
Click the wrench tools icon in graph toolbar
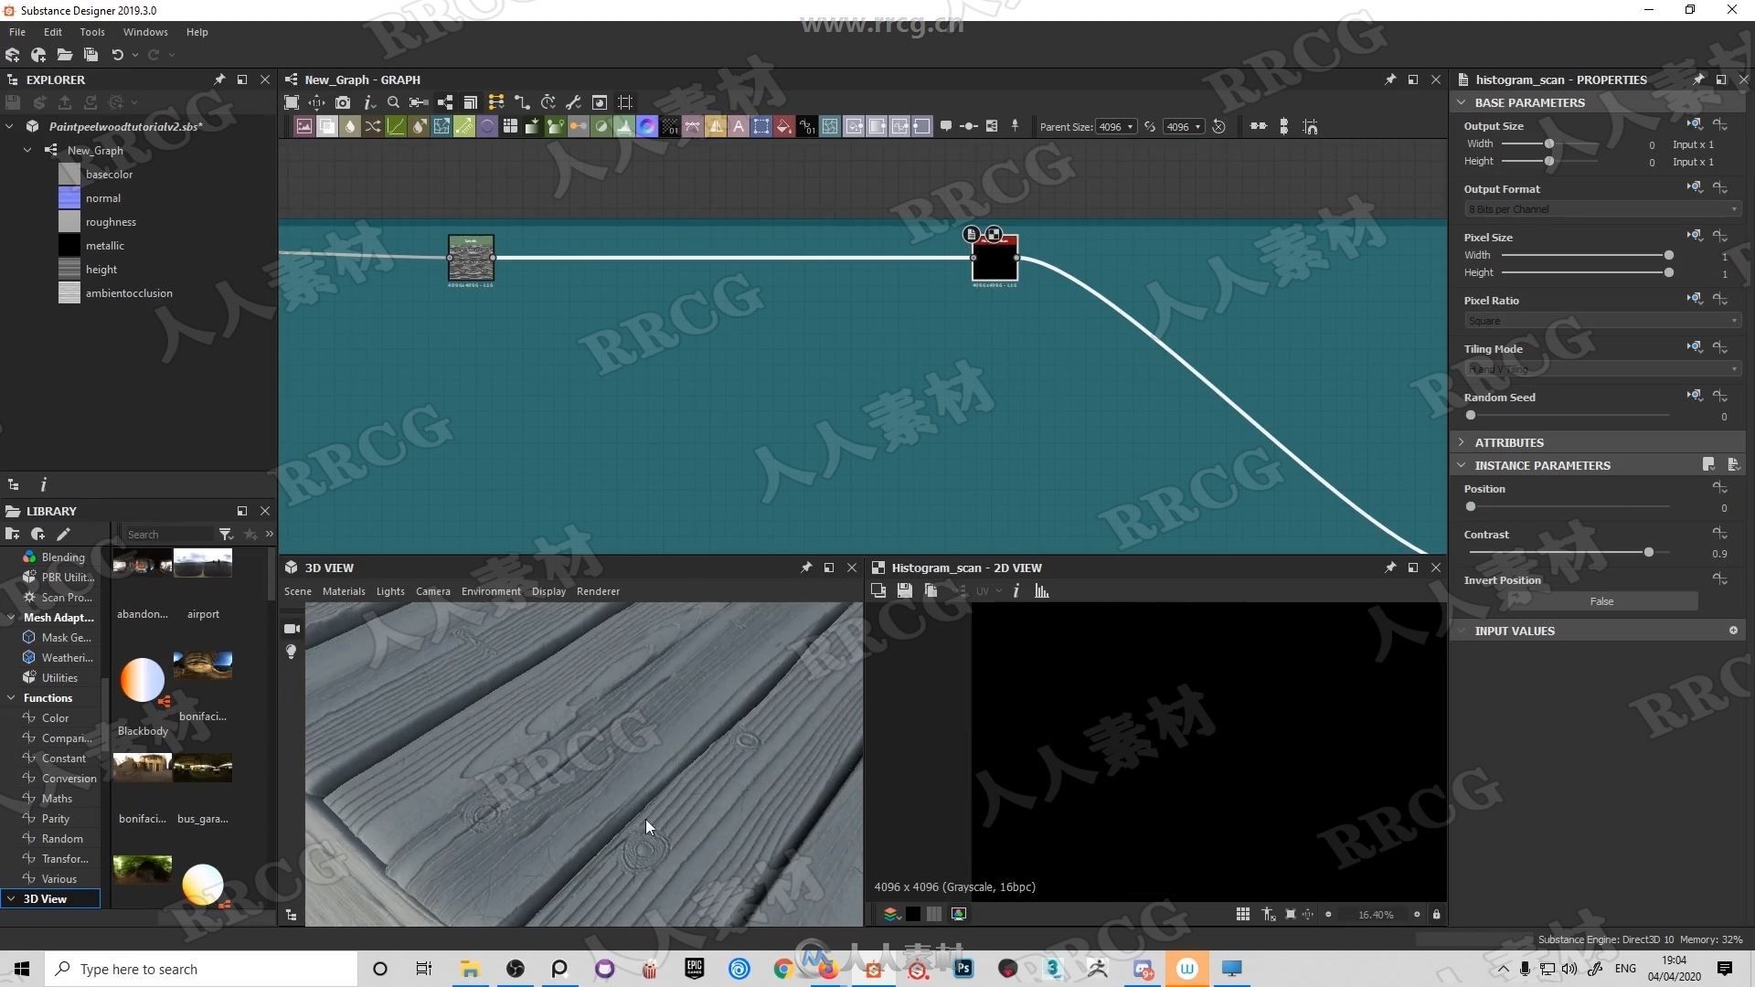[x=573, y=102]
